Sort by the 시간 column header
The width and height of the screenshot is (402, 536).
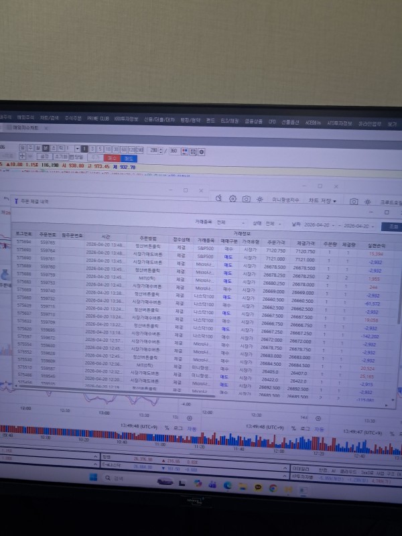click(x=106, y=237)
